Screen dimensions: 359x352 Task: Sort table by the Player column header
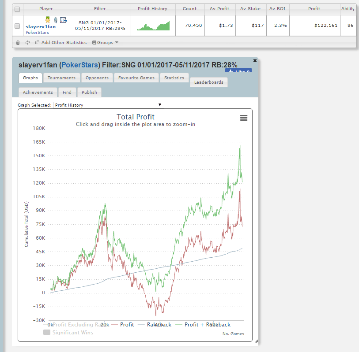click(x=46, y=9)
